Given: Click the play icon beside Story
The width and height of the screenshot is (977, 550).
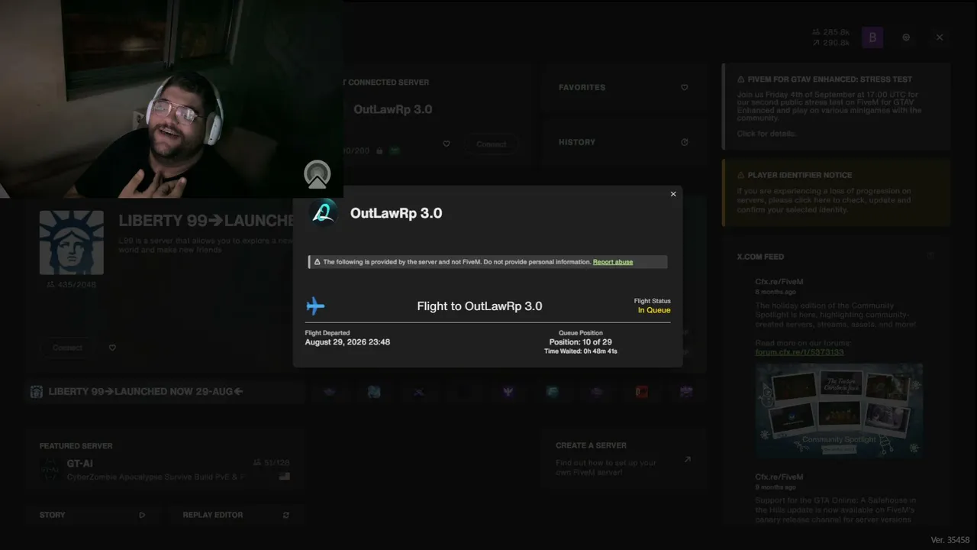Looking at the screenshot, I should [142, 515].
